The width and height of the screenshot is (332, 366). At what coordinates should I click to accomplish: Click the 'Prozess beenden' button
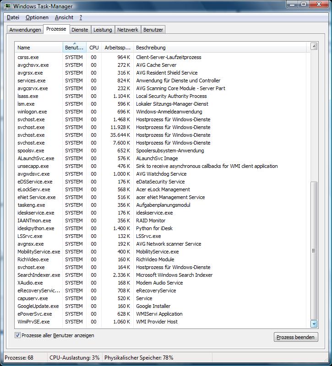(x=296, y=337)
